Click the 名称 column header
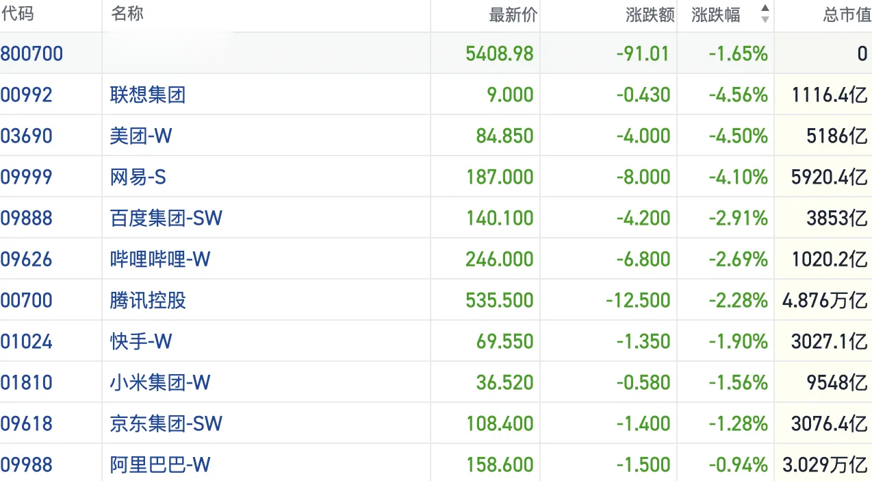 128,14
